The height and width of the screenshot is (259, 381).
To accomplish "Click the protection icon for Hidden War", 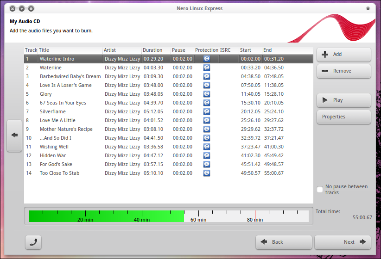I will (x=207, y=155).
